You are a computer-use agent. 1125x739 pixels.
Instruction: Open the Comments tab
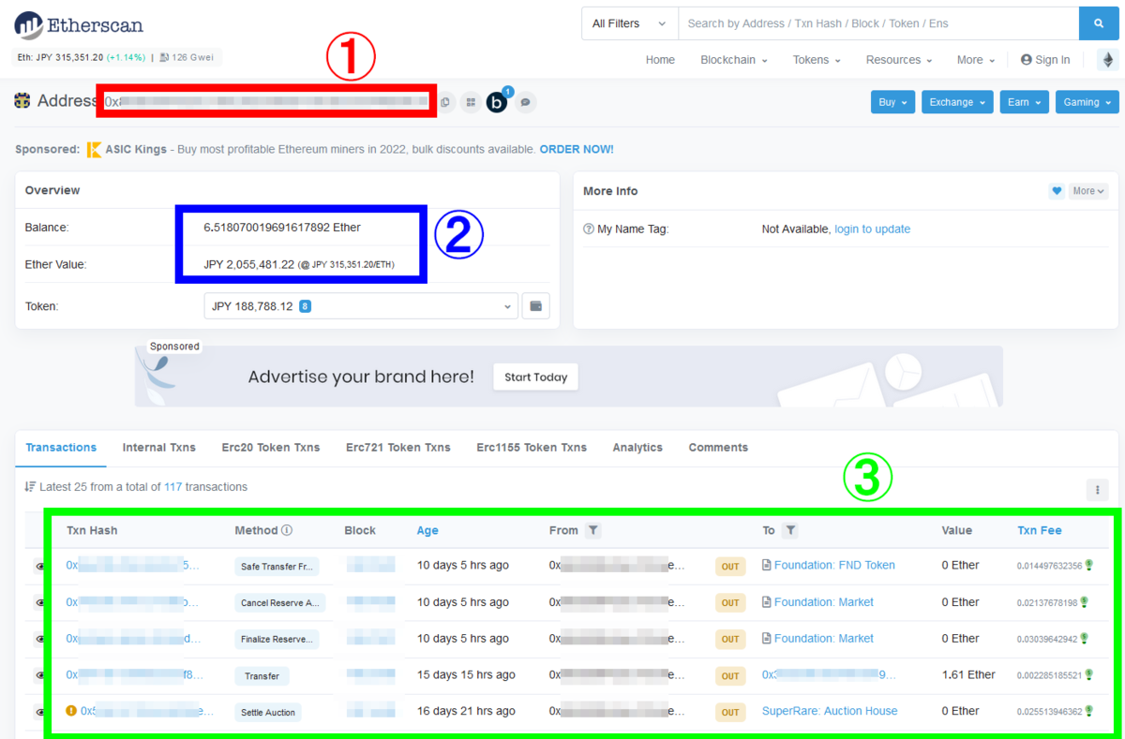718,448
